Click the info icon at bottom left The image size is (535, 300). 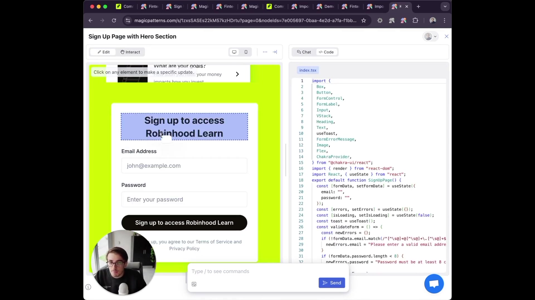pyautogui.click(x=88, y=287)
